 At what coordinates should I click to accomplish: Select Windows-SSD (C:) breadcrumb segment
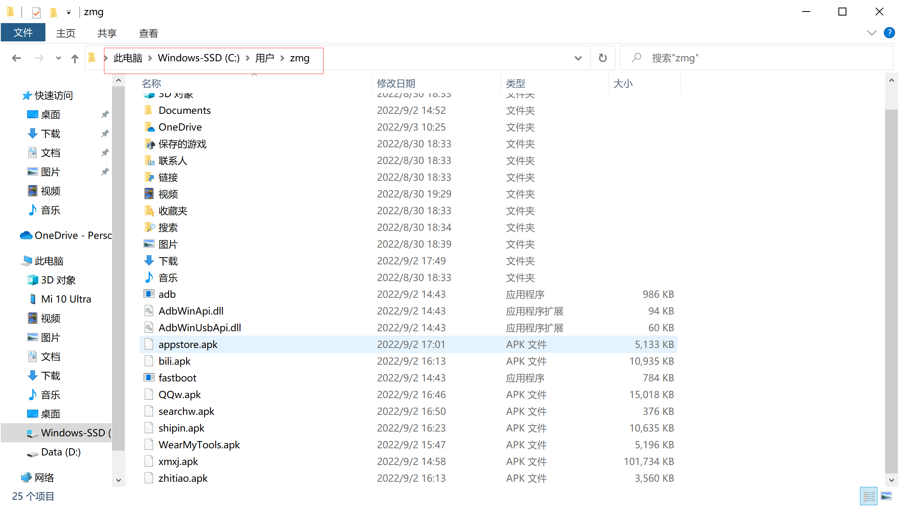pyautogui.click(x=198, y=58)
